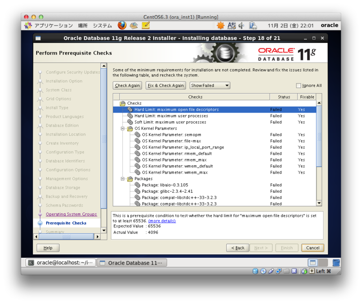Cancel the installation
362x304 pixels.
tap(313, 247)
